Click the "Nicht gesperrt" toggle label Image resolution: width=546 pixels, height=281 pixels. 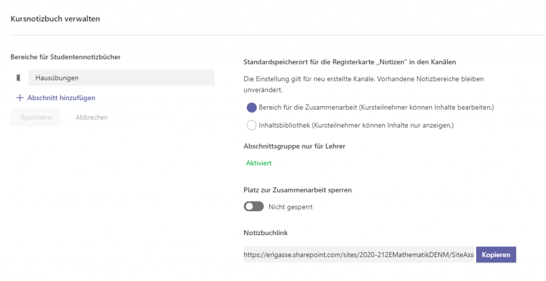(x=291, y=207)
